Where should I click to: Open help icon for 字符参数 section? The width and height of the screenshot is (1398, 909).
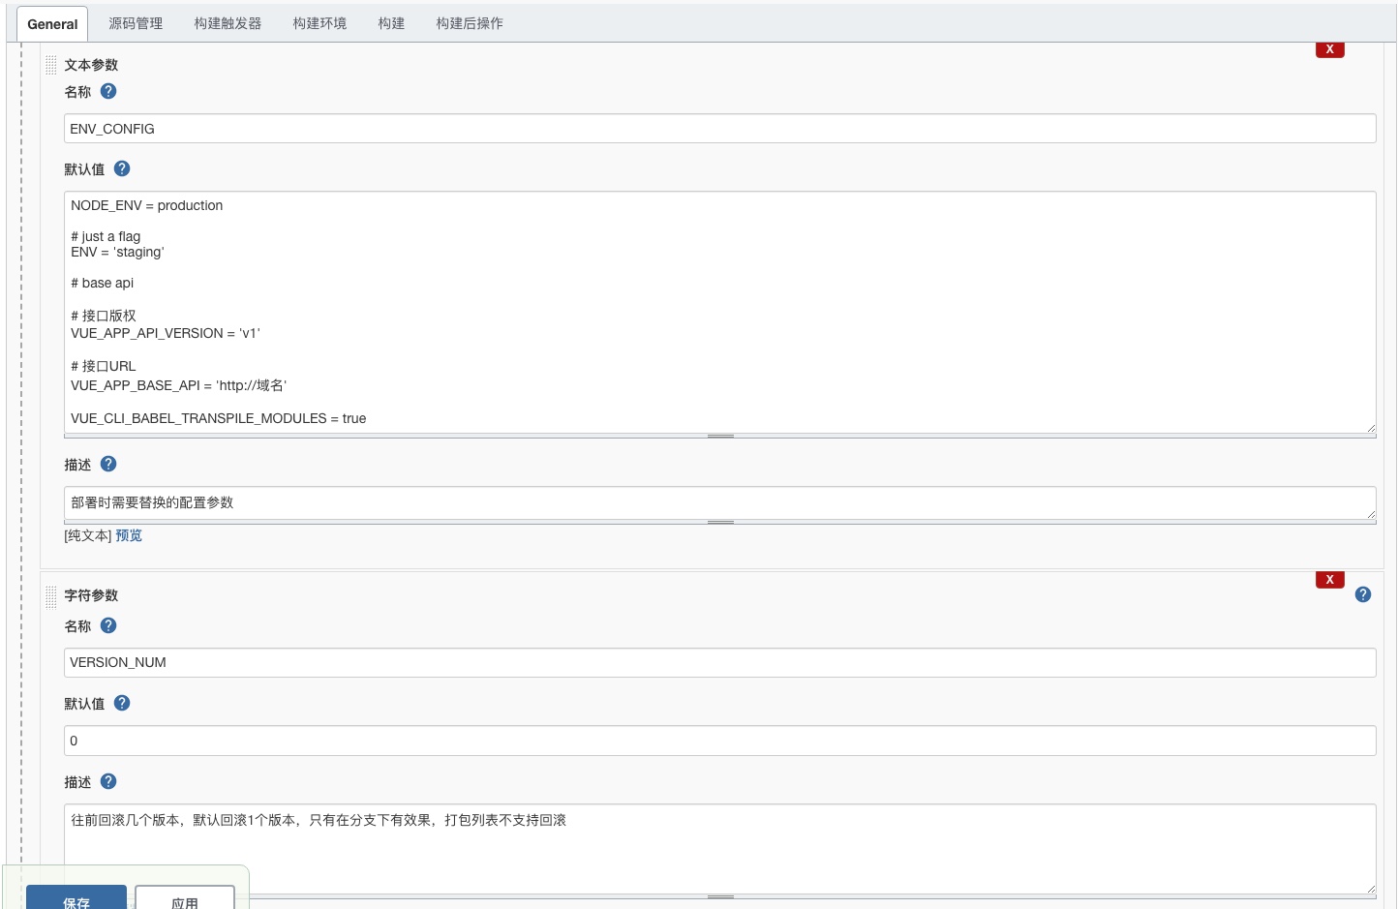[x=1363, y=594]
